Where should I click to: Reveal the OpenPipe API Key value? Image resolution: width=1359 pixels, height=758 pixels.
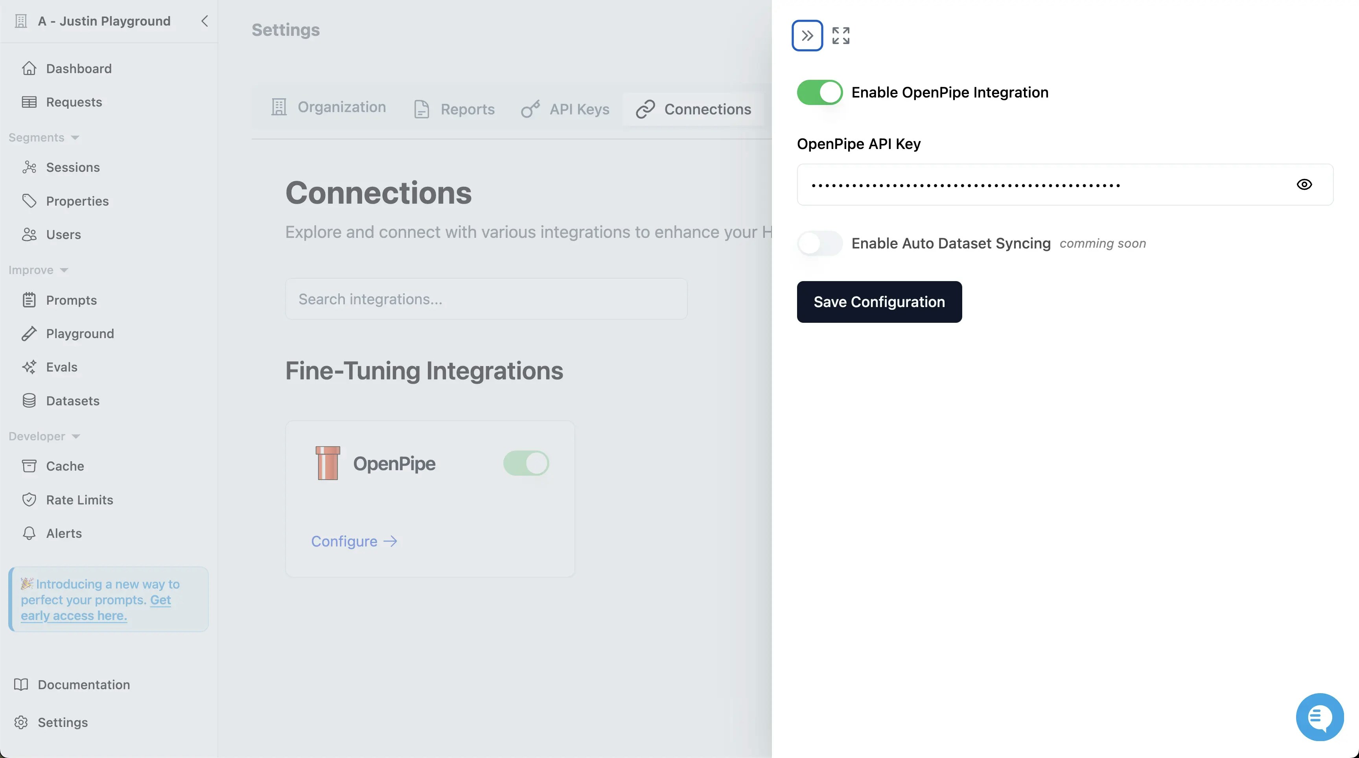point(1305,184)
